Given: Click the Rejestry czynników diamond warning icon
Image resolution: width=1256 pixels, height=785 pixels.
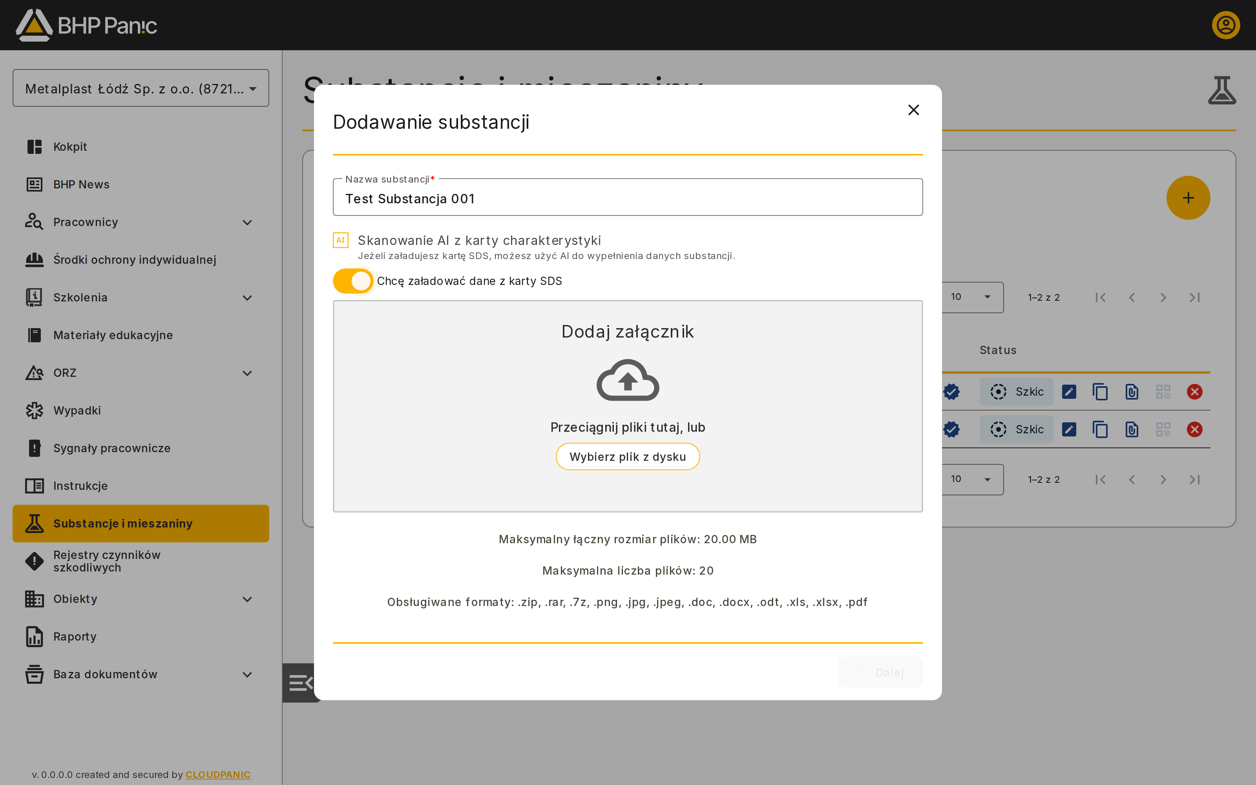Looking at the screenshot, I should pos(34,561).
